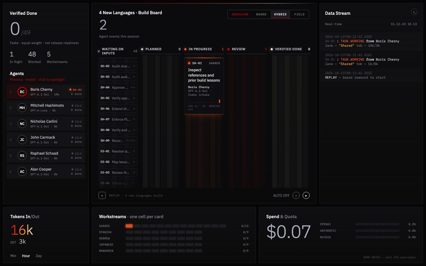This screenshot has height=266, width=426.
Task: Click the MANDARIN workstream label
Action: click(x=106, y=251)
